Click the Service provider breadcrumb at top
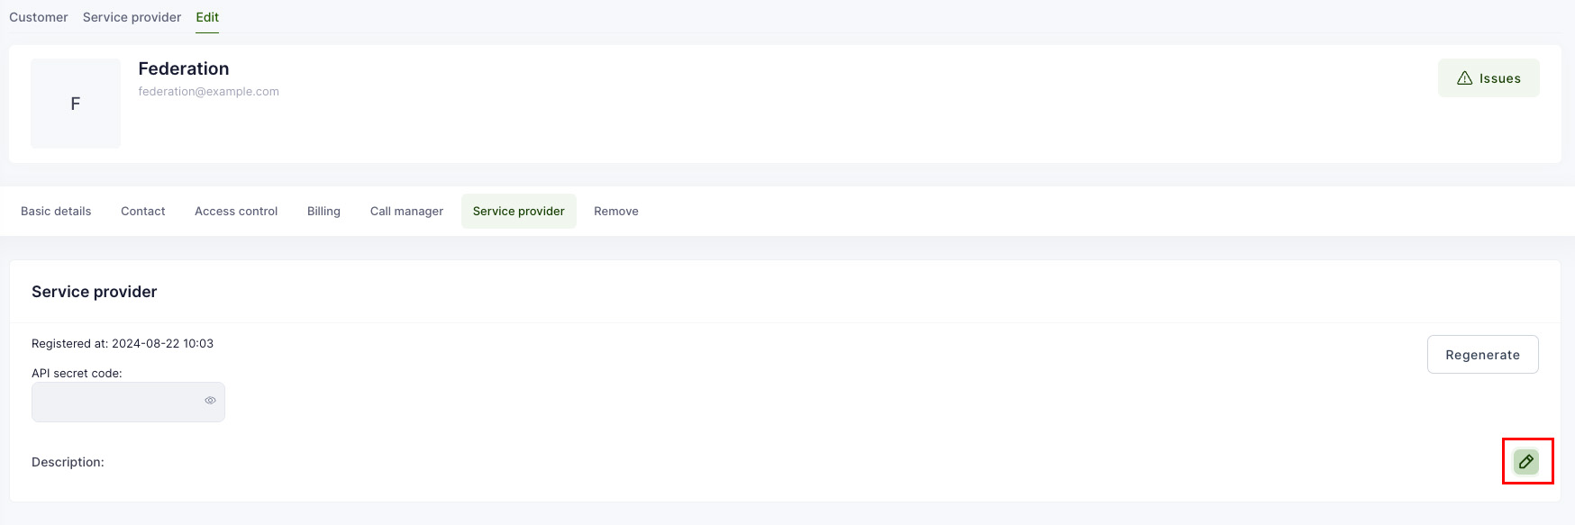 pos(132,17)
